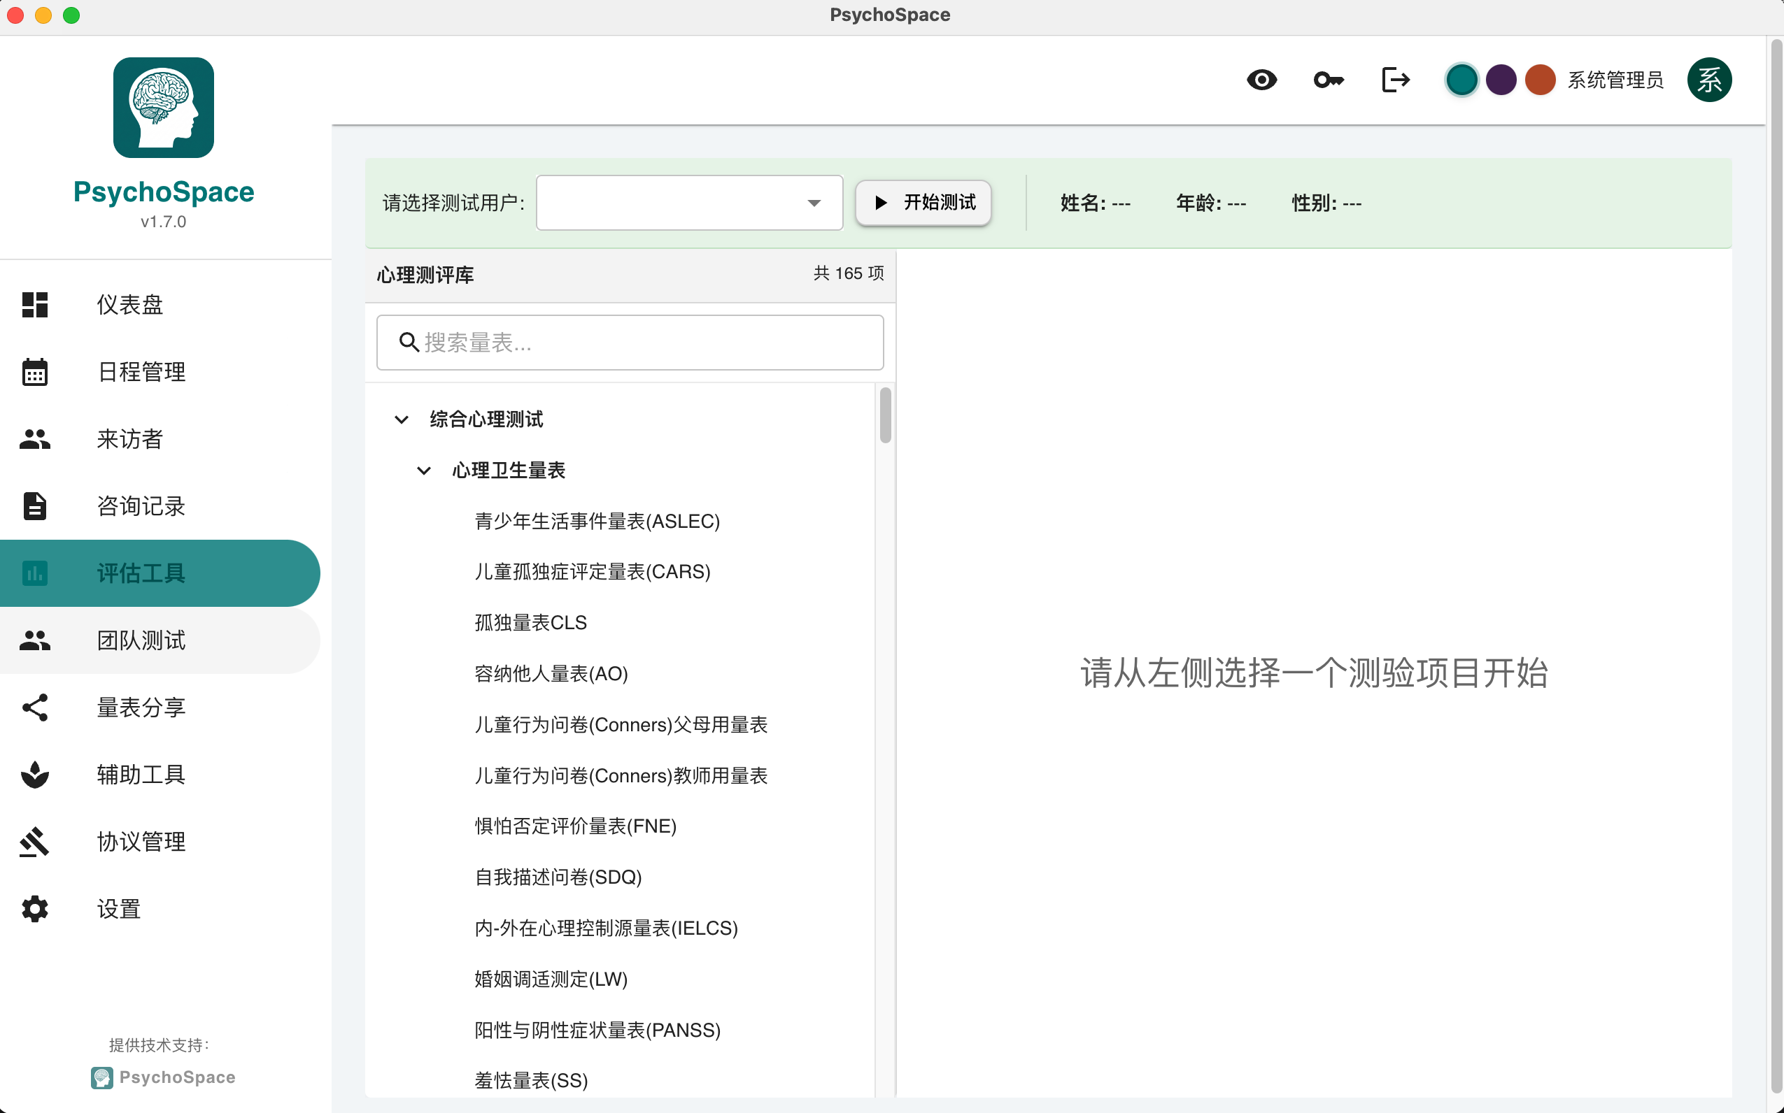
Task: Toggle the eye visibility icon
Action: click(x=1262, y=80)
